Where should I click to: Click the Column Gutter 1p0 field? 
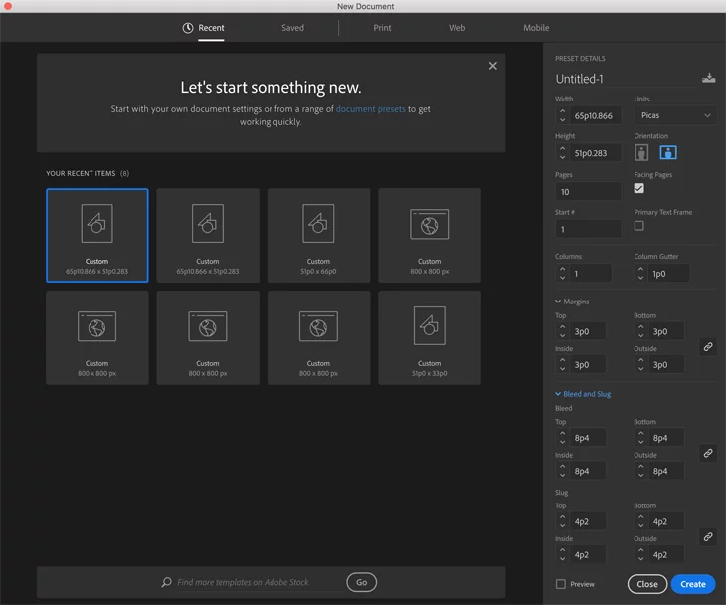[x=669, y=274]
